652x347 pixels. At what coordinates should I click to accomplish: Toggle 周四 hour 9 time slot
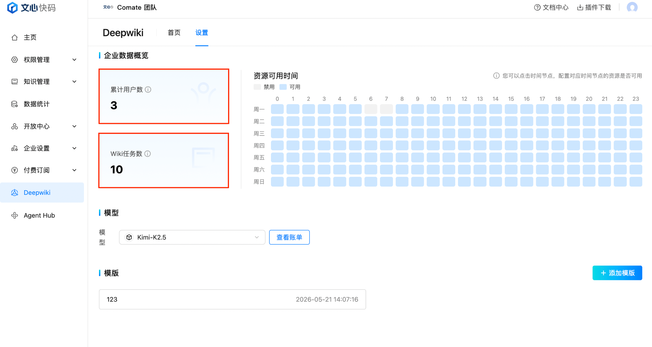(x=418, y=145)
